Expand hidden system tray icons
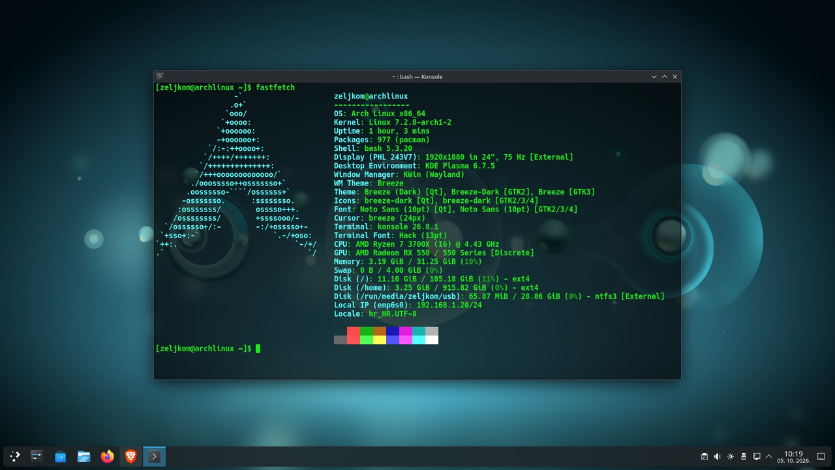Image resolution: width=835 pixels, height=470 pixels. (x=769, y=456)
